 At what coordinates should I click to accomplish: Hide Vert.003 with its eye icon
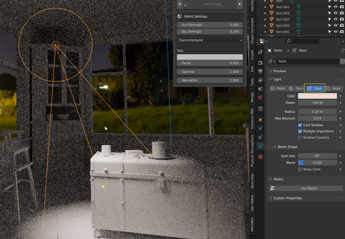point(335,19)
